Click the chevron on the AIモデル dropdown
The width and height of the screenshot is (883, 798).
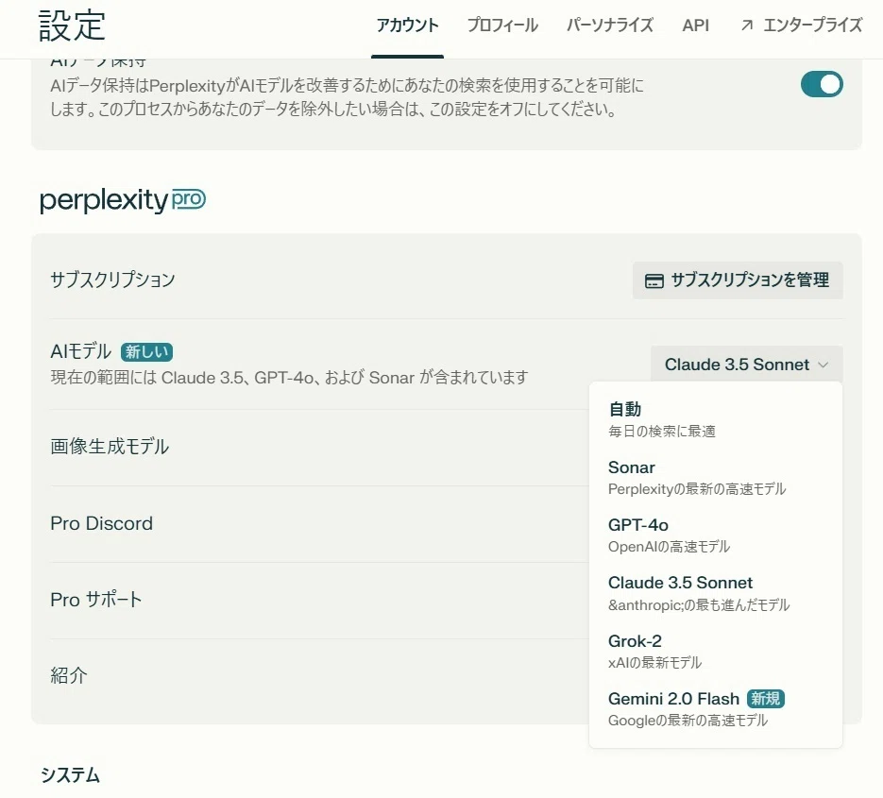coord(824,365)
